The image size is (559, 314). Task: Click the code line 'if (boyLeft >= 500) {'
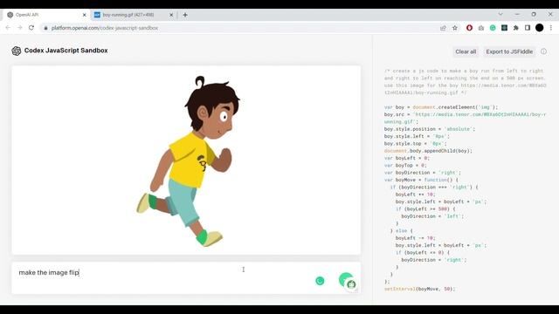tap(425, 209)
